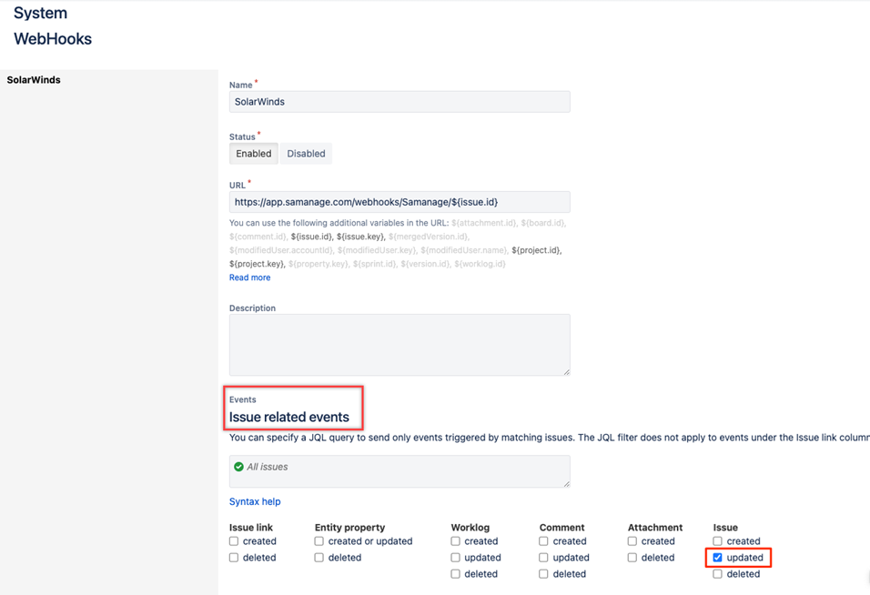Check Issue deleted
The image size is (870, 595).
pos(718,574)
